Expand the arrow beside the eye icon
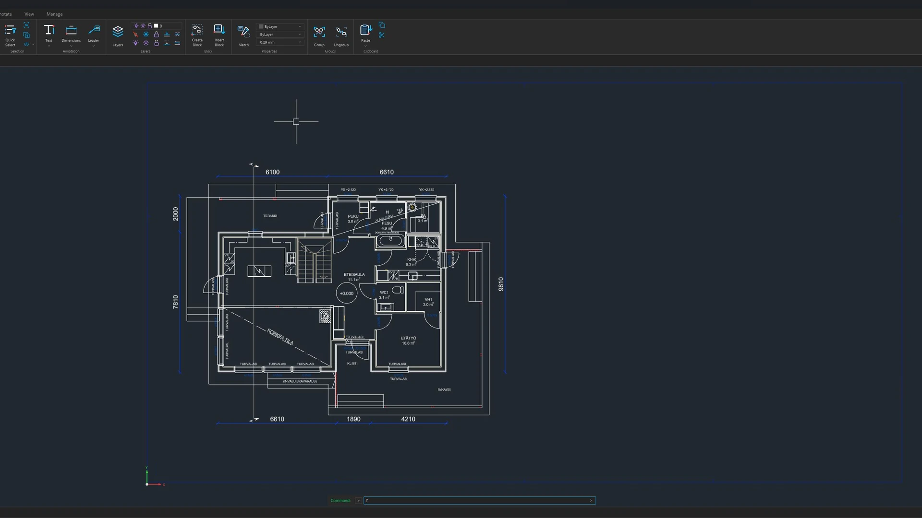 pos(33,44)
